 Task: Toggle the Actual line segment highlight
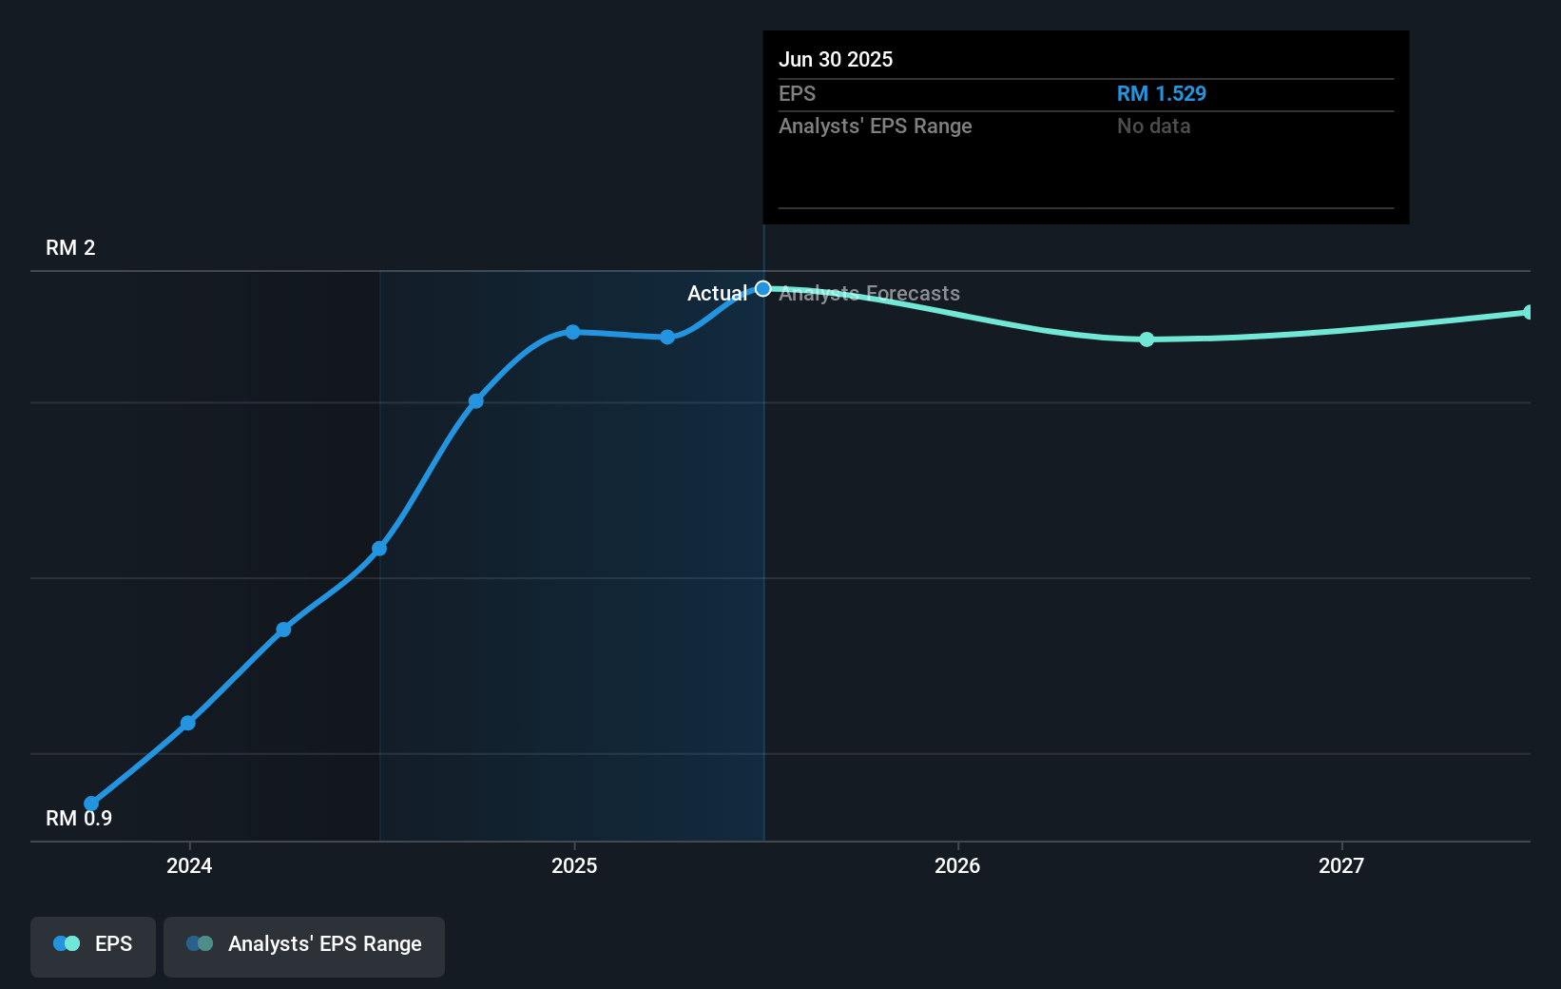(718, 293)
